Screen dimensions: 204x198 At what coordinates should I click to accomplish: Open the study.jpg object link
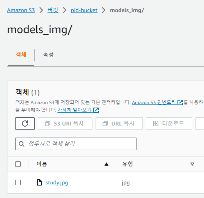coord(57,183)
